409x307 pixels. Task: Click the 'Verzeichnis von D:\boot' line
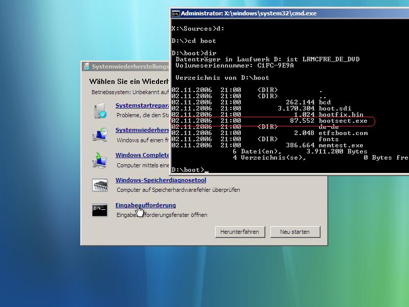coord(222,78)
